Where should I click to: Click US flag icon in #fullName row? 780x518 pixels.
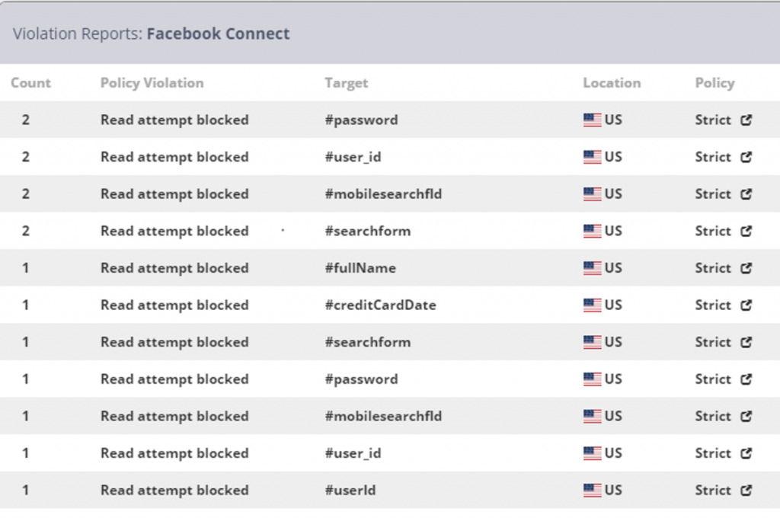(x=592, y=268)
